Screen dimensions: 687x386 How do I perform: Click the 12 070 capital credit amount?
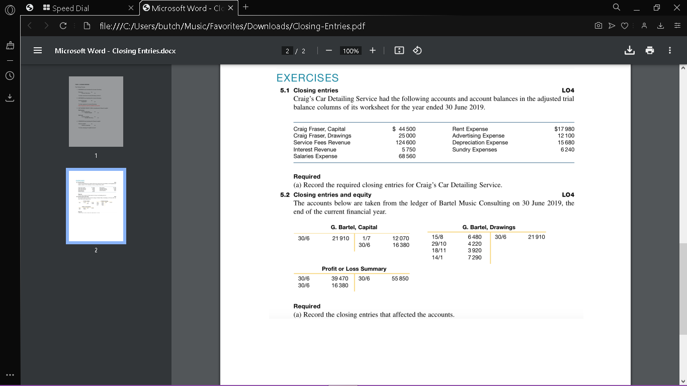click(401, 238)
